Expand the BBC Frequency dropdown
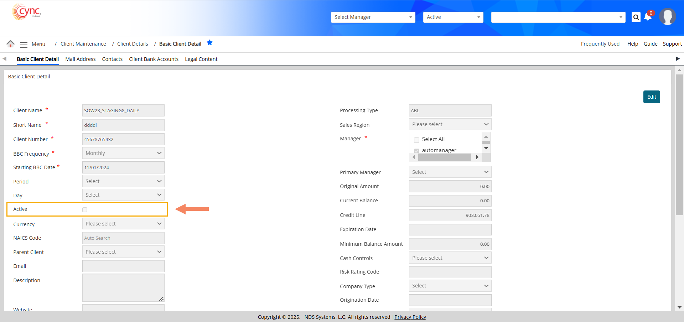This screenshot has height=322, width=684. (123, 153)
